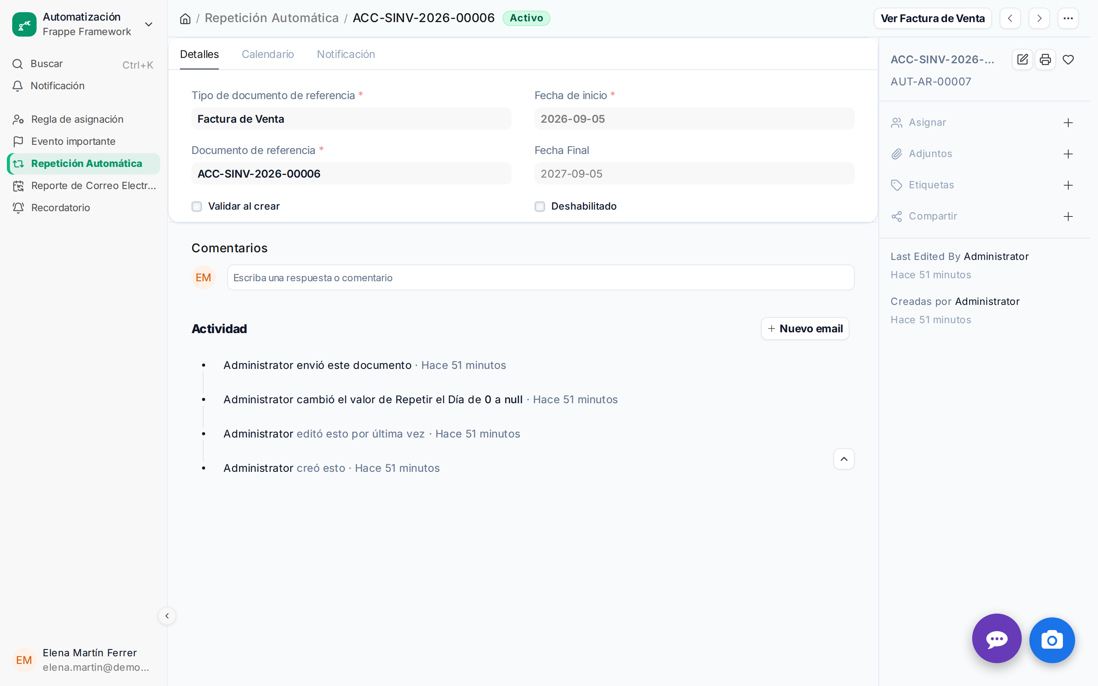Click Ver Factura de Venta button
Screen dimensions: 1098x686
pos(933,19)
